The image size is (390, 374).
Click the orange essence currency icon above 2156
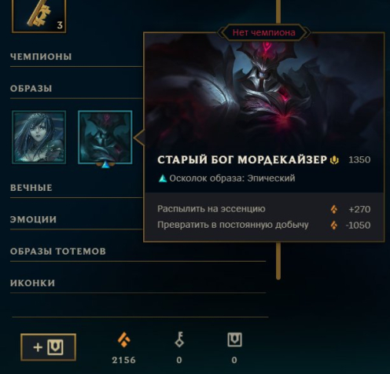(124, 339)
